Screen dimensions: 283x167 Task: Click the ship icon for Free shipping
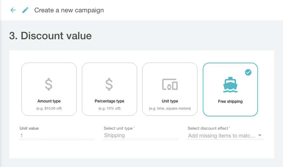tap(230, 84)
